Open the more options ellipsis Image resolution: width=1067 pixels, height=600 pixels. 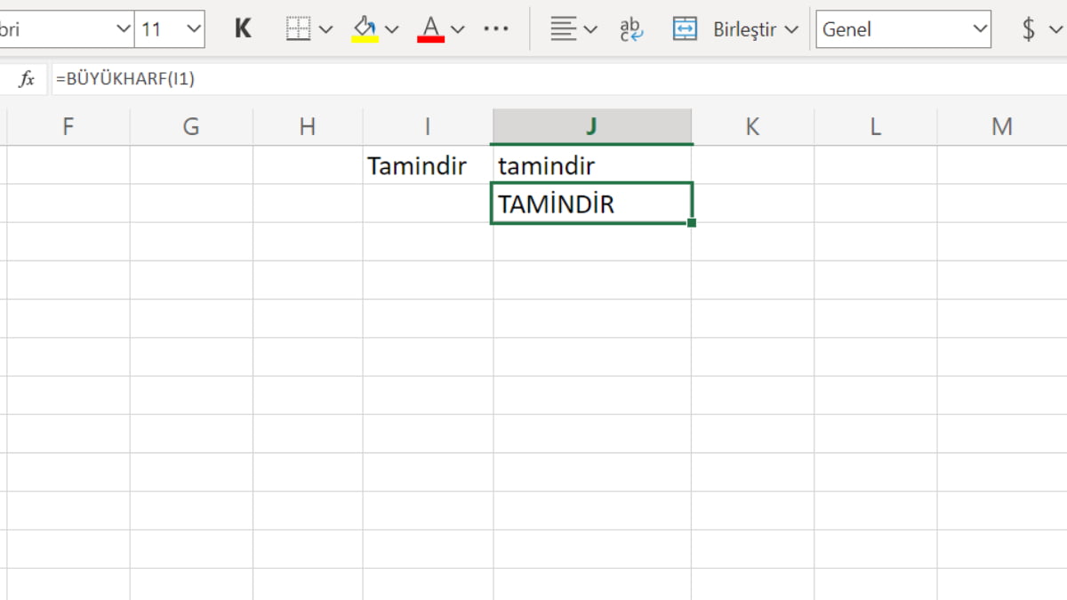pyautogui.click(x=496, y=29)
